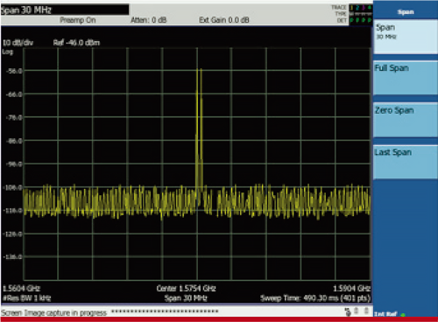Click the mouse status icon in status bar
The image size is (438, 322).
point(348,311)
